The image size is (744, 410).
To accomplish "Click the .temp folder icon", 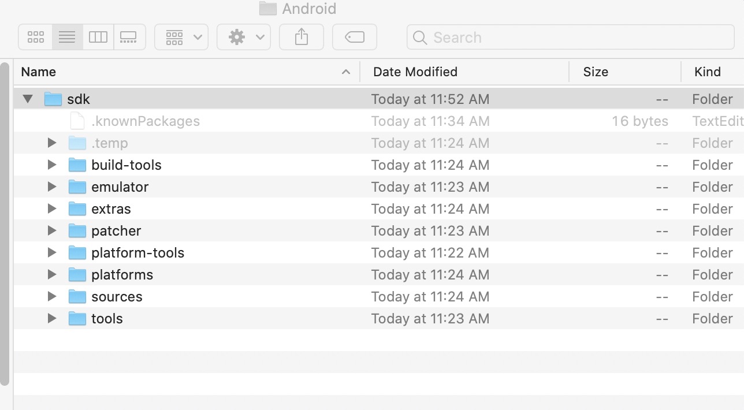I will tap(77, 143).
